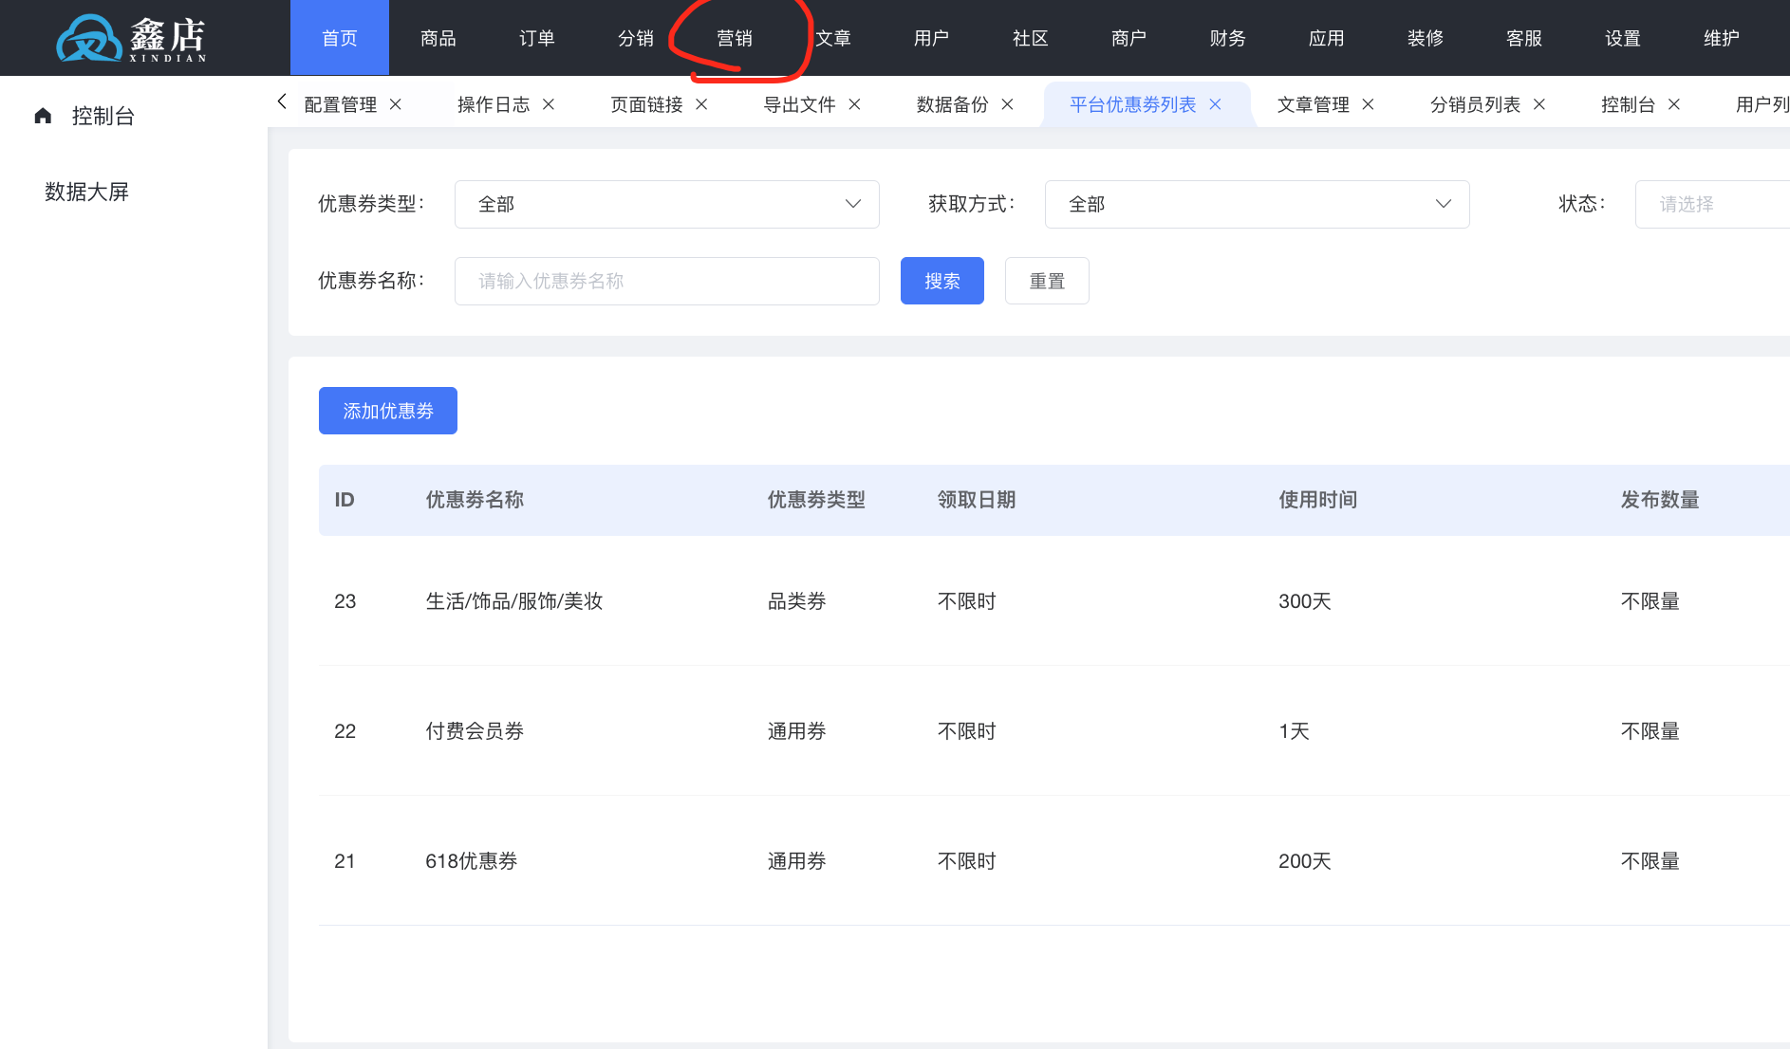Viewport: 1790px width, 1049px height.
Task: Click the 1天 usage time cell
Action: pos(1295,731)
